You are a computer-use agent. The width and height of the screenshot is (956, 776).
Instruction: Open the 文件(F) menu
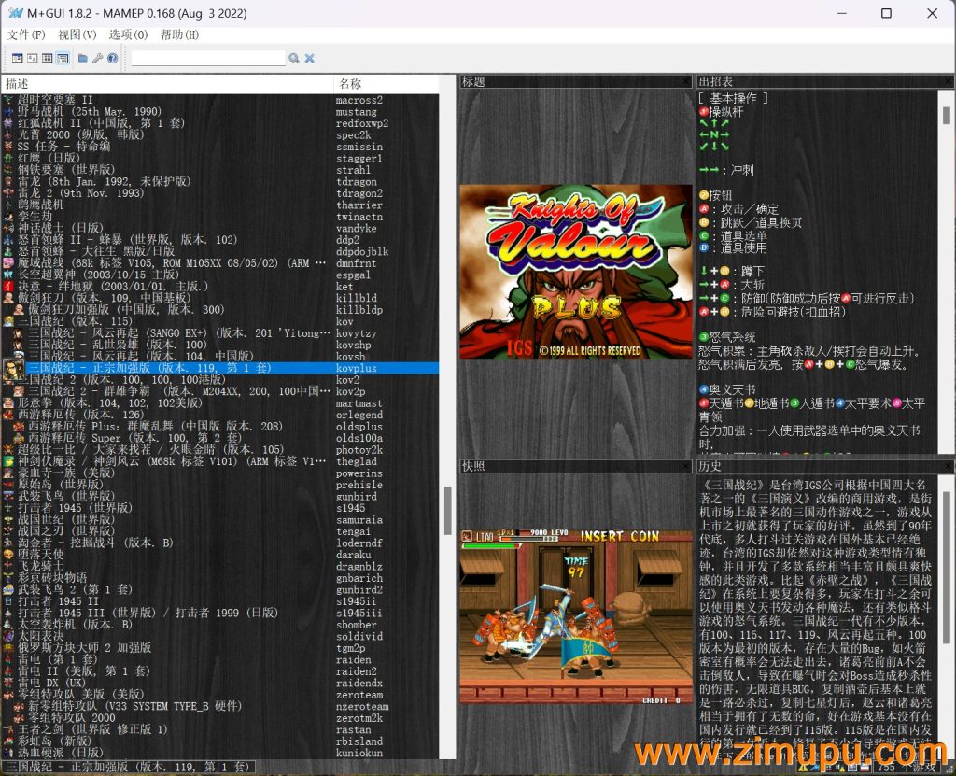[x=26, y=35]
